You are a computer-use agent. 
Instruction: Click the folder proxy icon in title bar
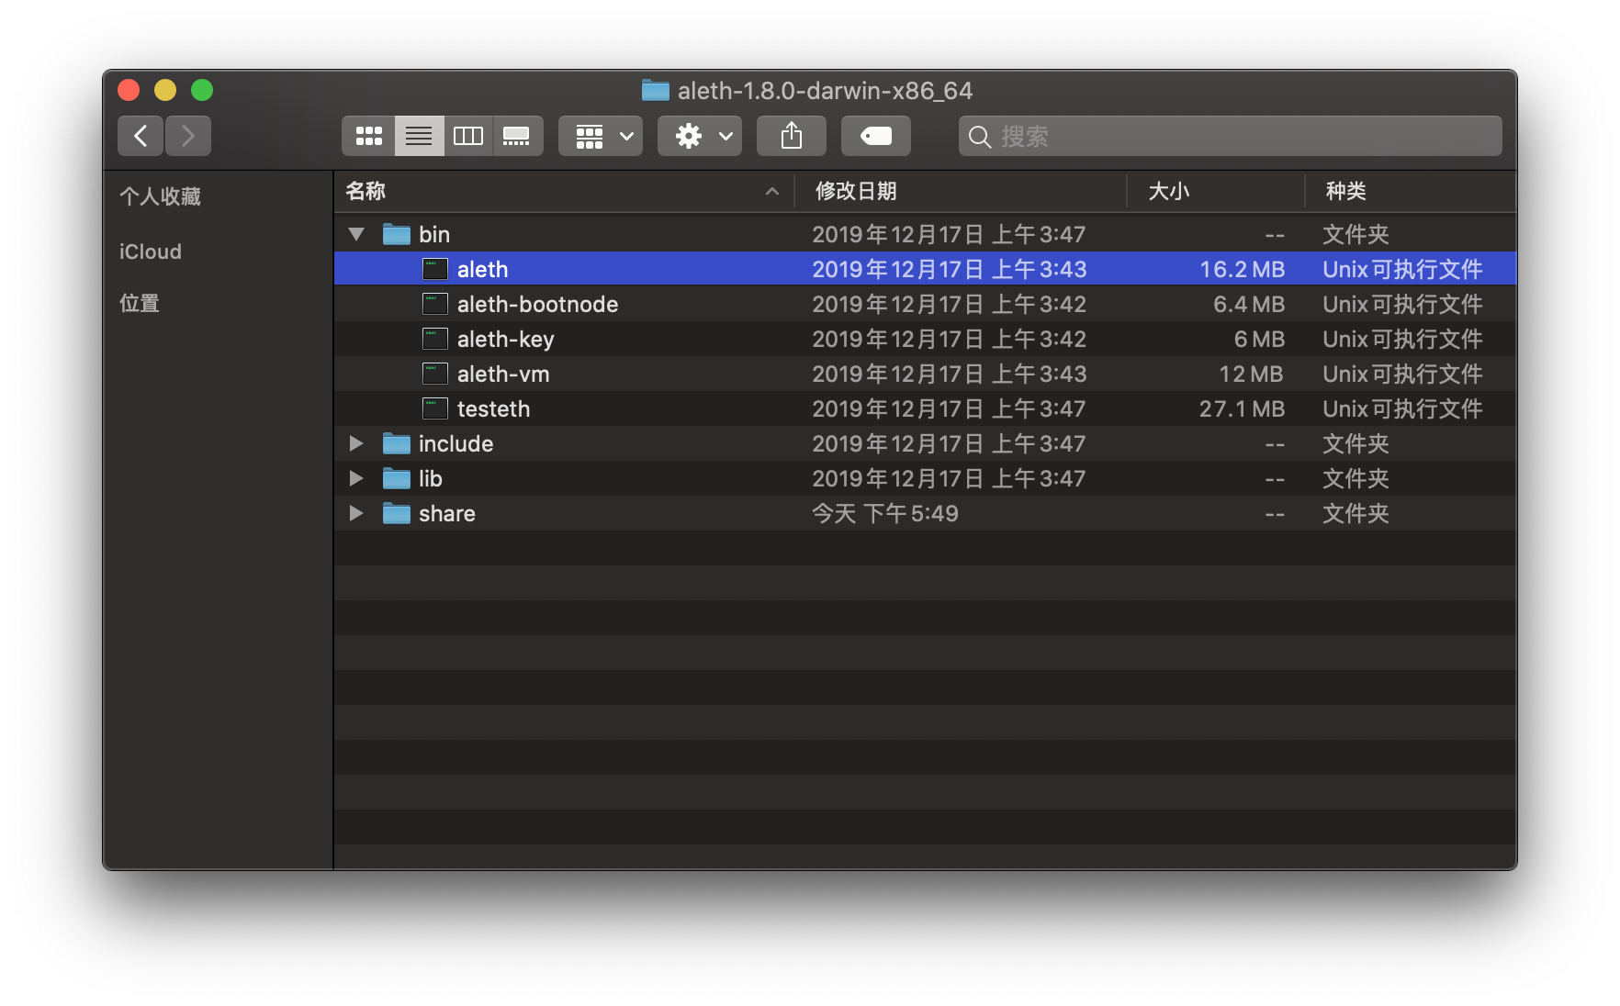(x=656, y=90)
